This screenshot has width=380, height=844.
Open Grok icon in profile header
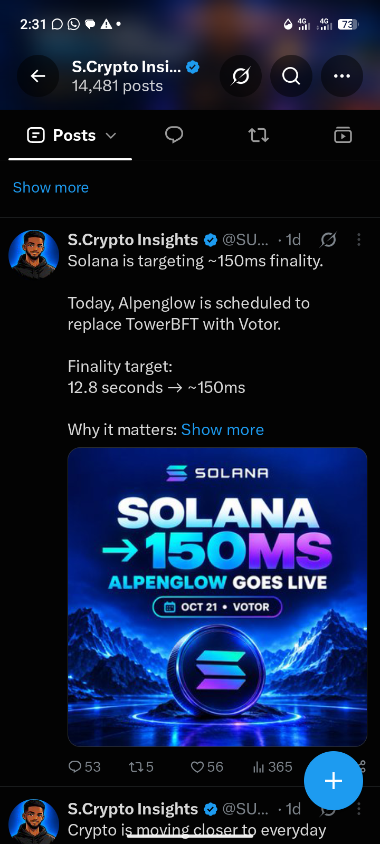pyautogui.click(x=241, y=76)
